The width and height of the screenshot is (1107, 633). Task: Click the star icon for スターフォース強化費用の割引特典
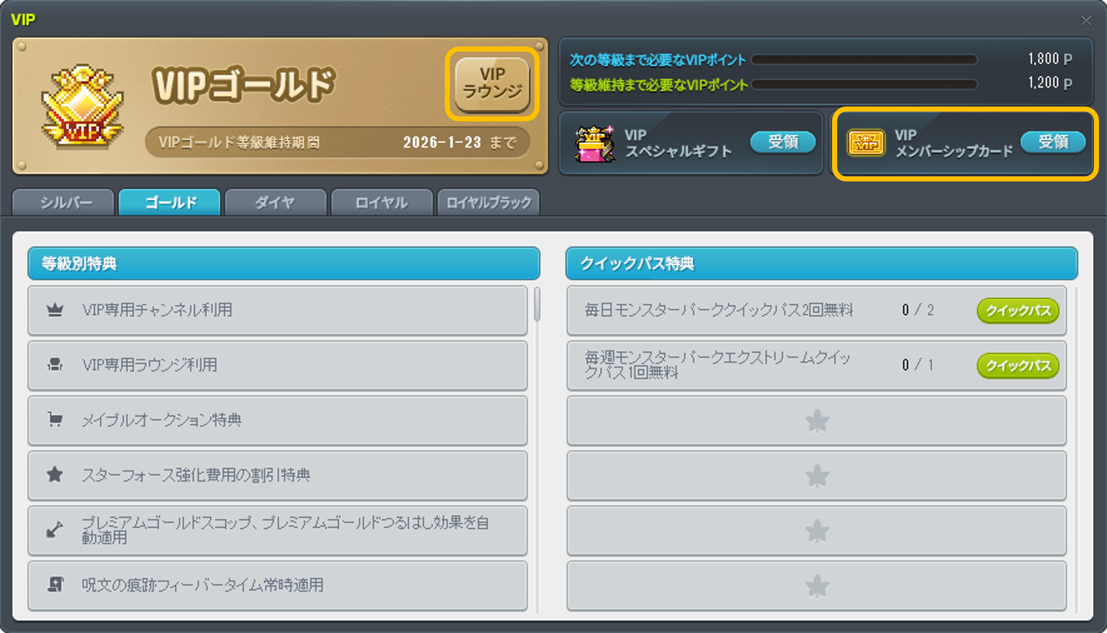(x=55, y=474)
